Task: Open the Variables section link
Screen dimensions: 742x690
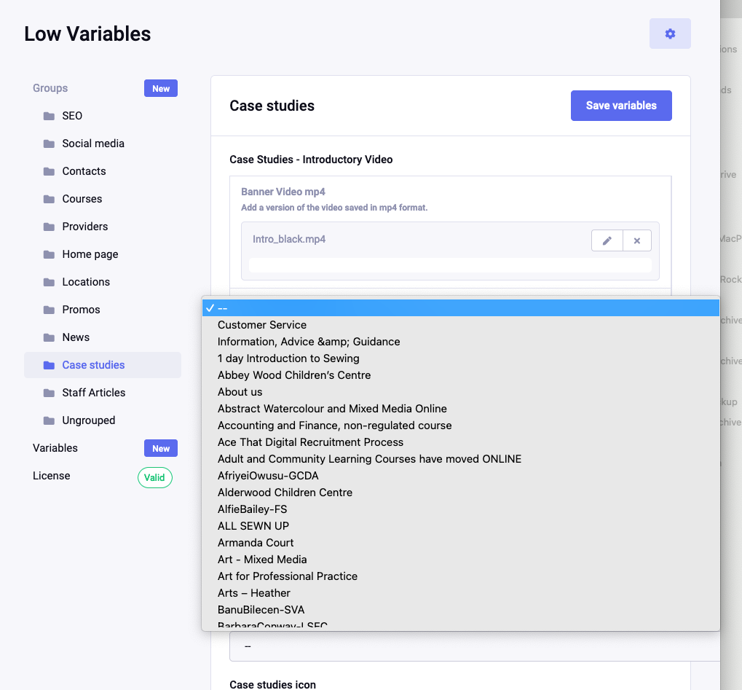Action: click(55, 448)
